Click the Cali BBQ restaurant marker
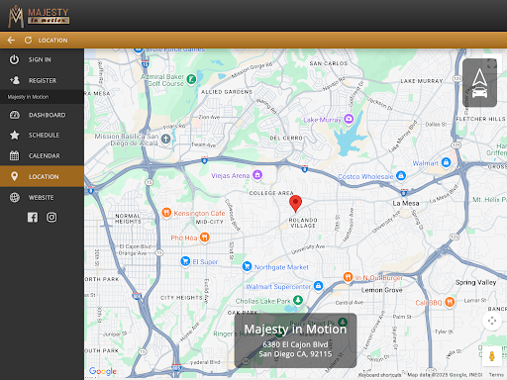The width and height of the screenshot is (507, 380). tap(450, 302)
